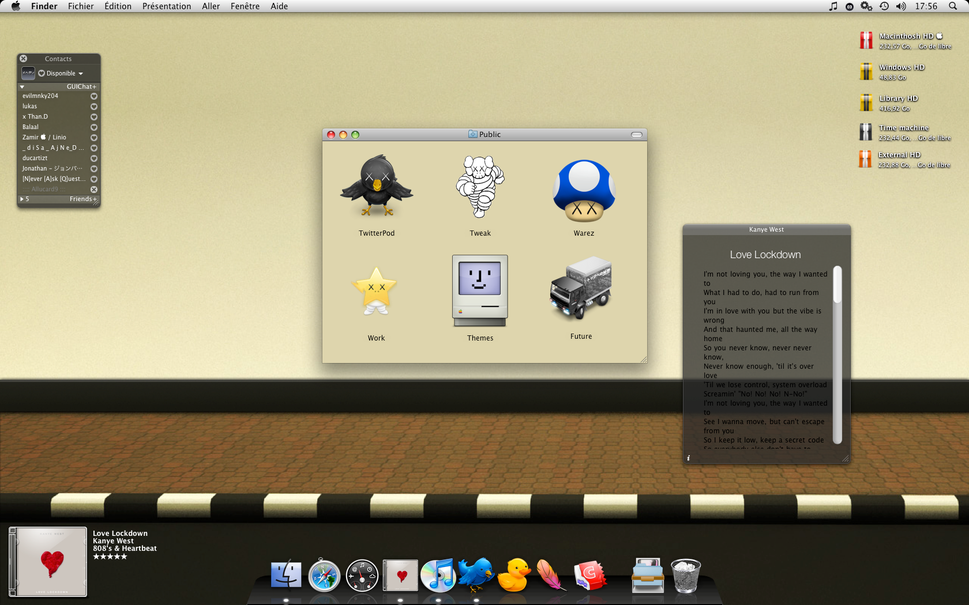The height and width of the screenshot is (605, 969).
Task: Launch blue Twitter bird app in Dock
Action: (476, 574)
